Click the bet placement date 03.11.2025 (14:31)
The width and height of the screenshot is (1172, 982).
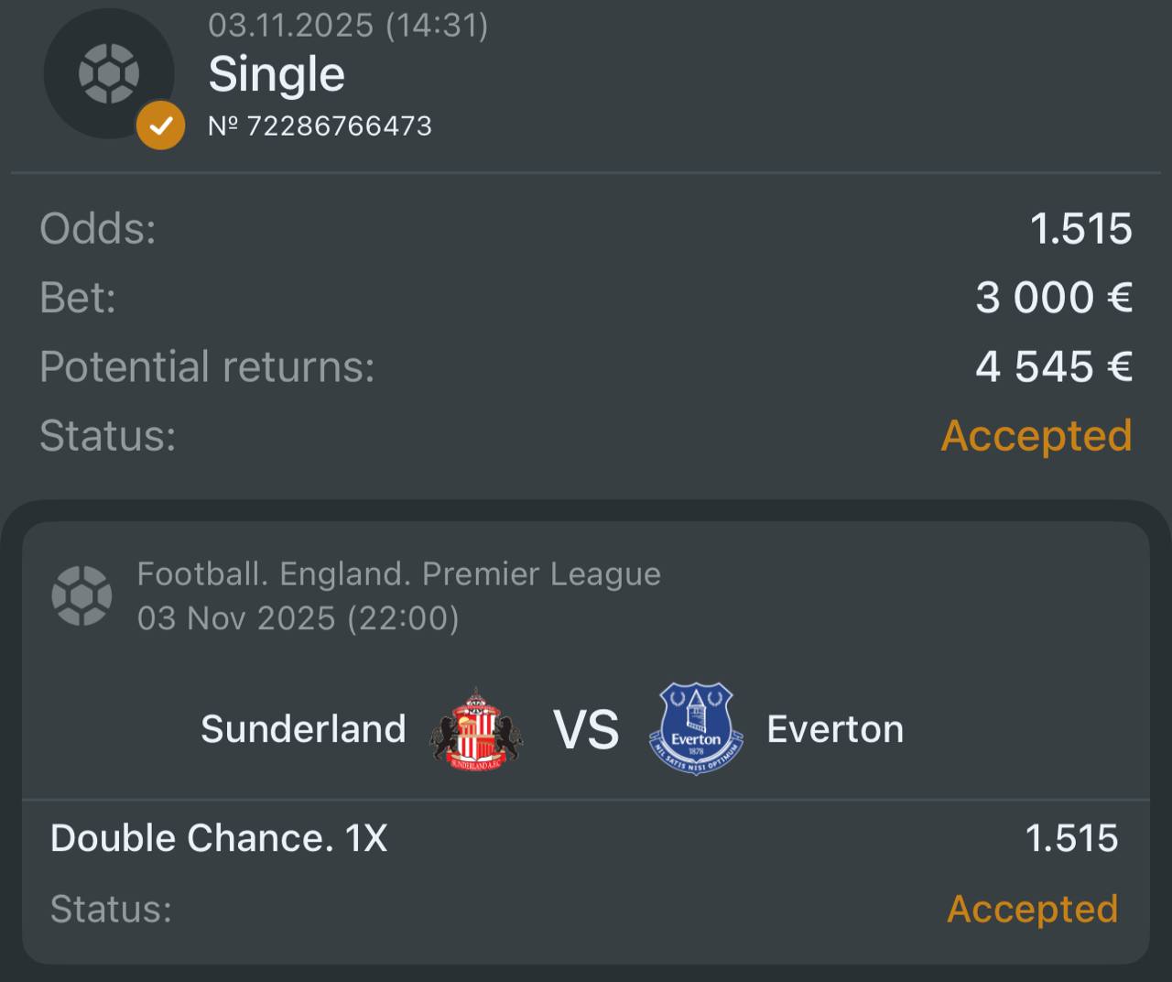click(x=348, y=25)
